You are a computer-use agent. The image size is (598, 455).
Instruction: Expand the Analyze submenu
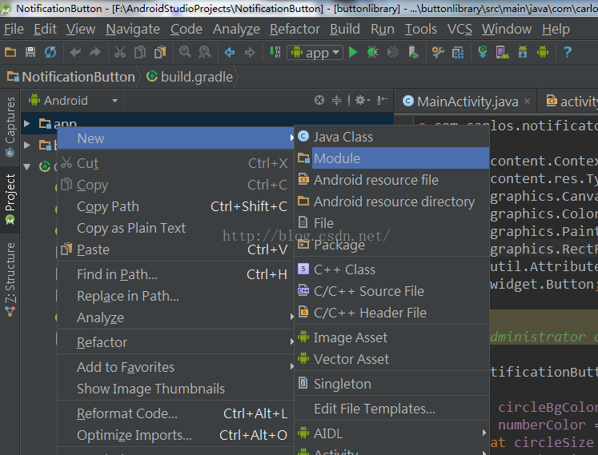click(291, 317)
